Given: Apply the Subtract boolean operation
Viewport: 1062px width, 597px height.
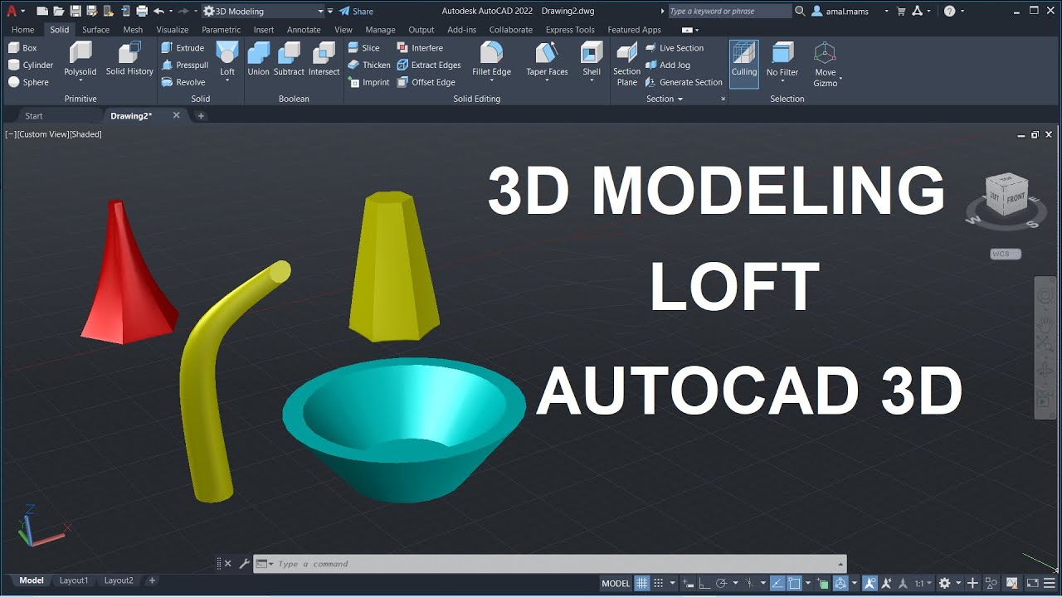Looking at the screenshot, I should (x=289, y=60).
